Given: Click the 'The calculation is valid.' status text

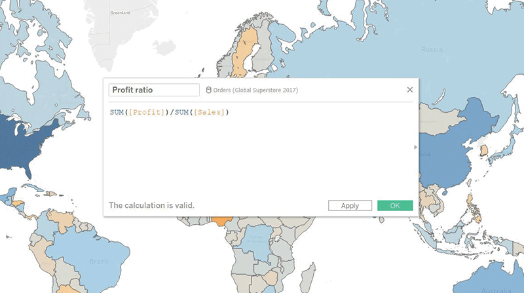Looking at the screenshot, I should pos(151,205).
